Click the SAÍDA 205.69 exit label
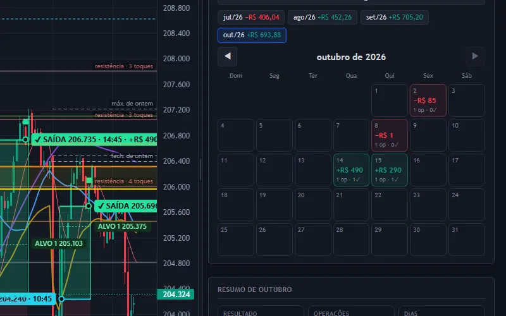 [125, 206]
